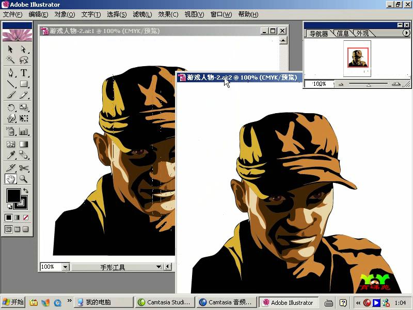Switch to Camtasia 音频 taskbar button
This screenshot has width=413, height=310.
[x=227, y=302]
